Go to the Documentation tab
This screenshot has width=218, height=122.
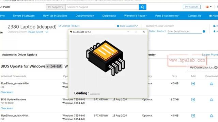tap(85, 16)
